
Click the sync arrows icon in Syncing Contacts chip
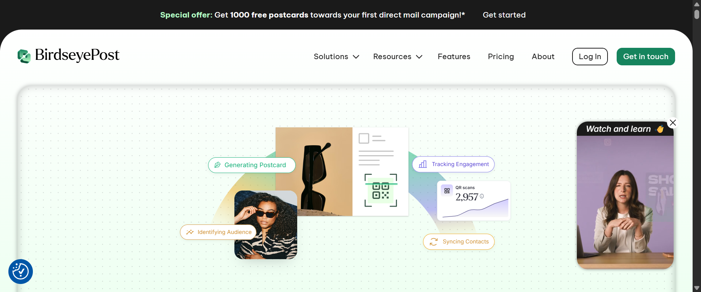(433, 242)
